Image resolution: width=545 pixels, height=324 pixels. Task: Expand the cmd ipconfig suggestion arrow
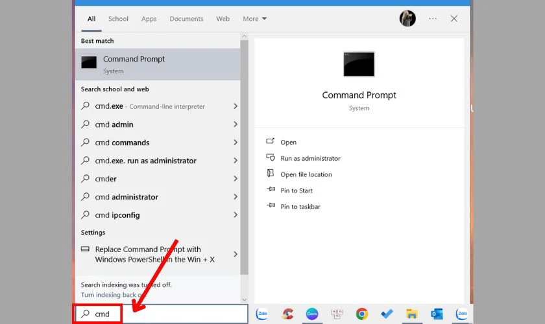click(236, 214)
